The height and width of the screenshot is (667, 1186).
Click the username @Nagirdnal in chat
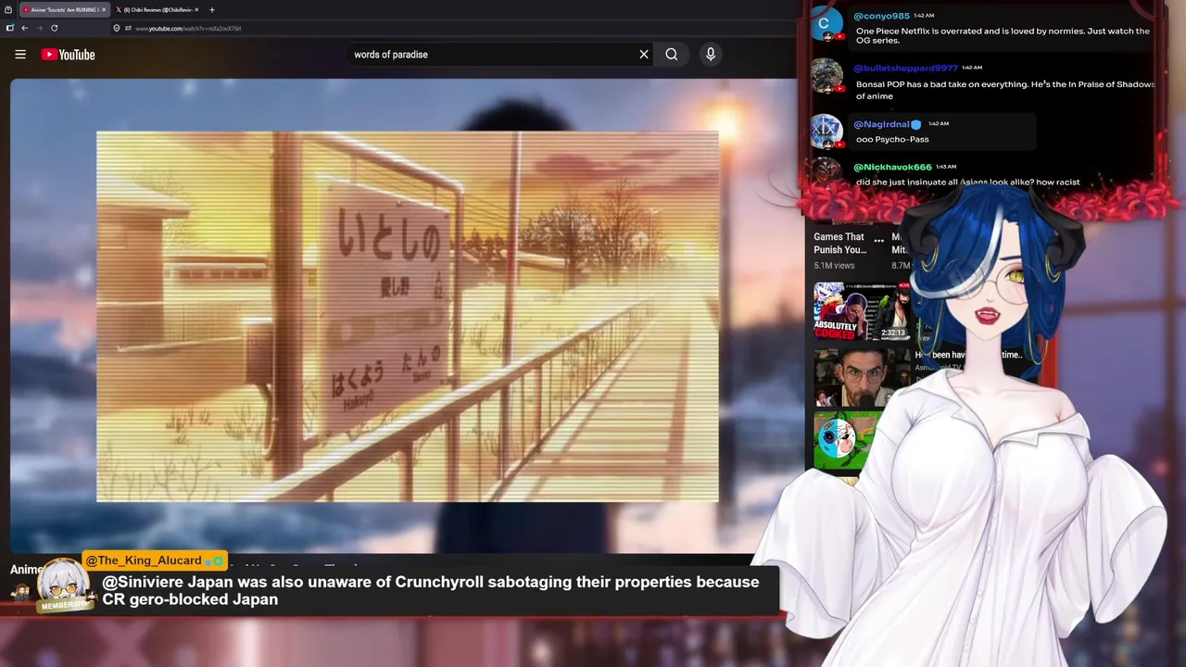[x=881, y=124]
